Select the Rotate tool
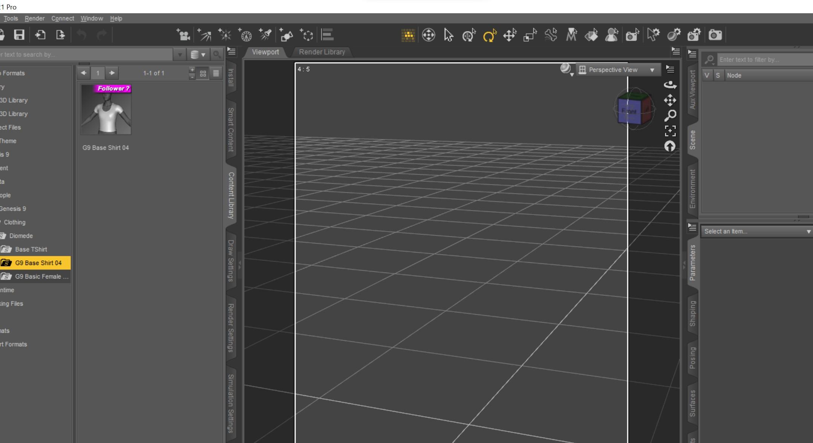Image resolution: width=813 pixels, height=443 pixels. pyautogui.click(x=489, y=35)
